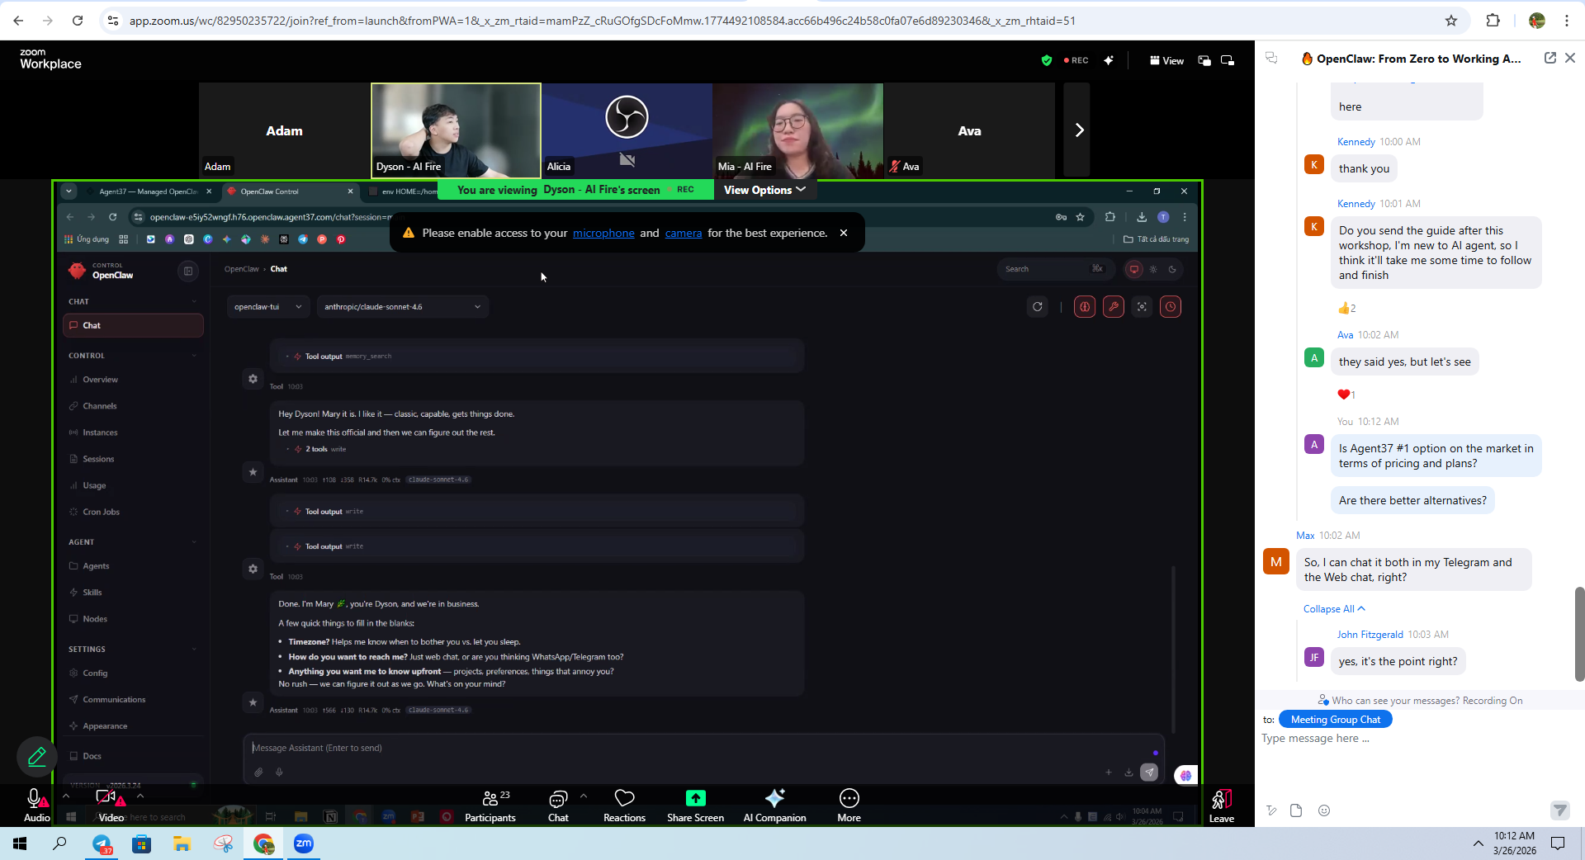Open the brain memory tool in chat toolbar

click(1084, 306)
